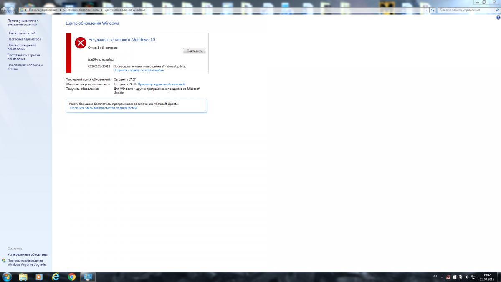
Task: Open 'Просмотр журнала обновлений' link beside 19:30
Action: [161, 84]
